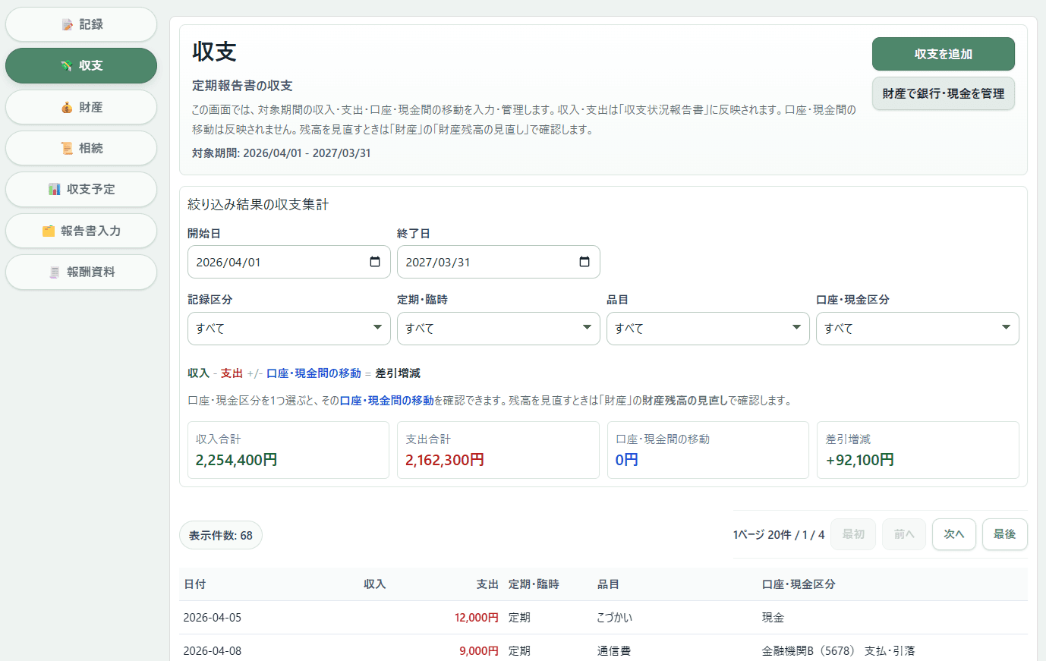
Task: Click the 支出合計 summary card
Action: coord(498,450)
